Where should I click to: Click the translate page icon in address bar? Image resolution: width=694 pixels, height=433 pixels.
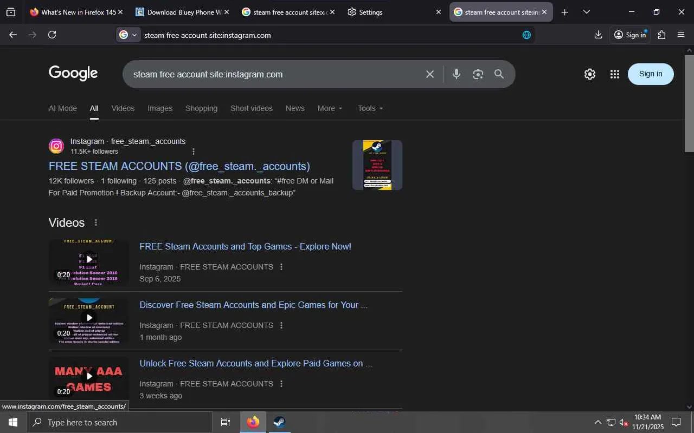(526, 35)
